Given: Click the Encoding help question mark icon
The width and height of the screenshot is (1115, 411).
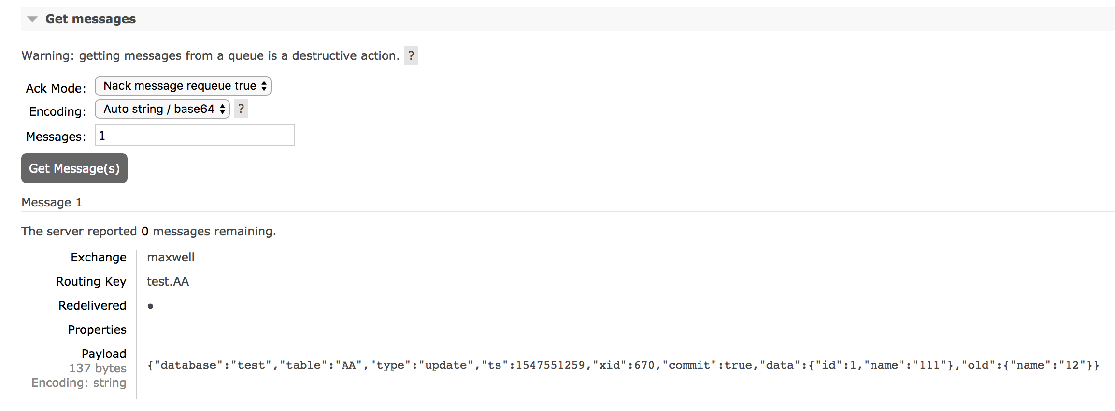Looking at the screenshot, I should tap(241, 109).
